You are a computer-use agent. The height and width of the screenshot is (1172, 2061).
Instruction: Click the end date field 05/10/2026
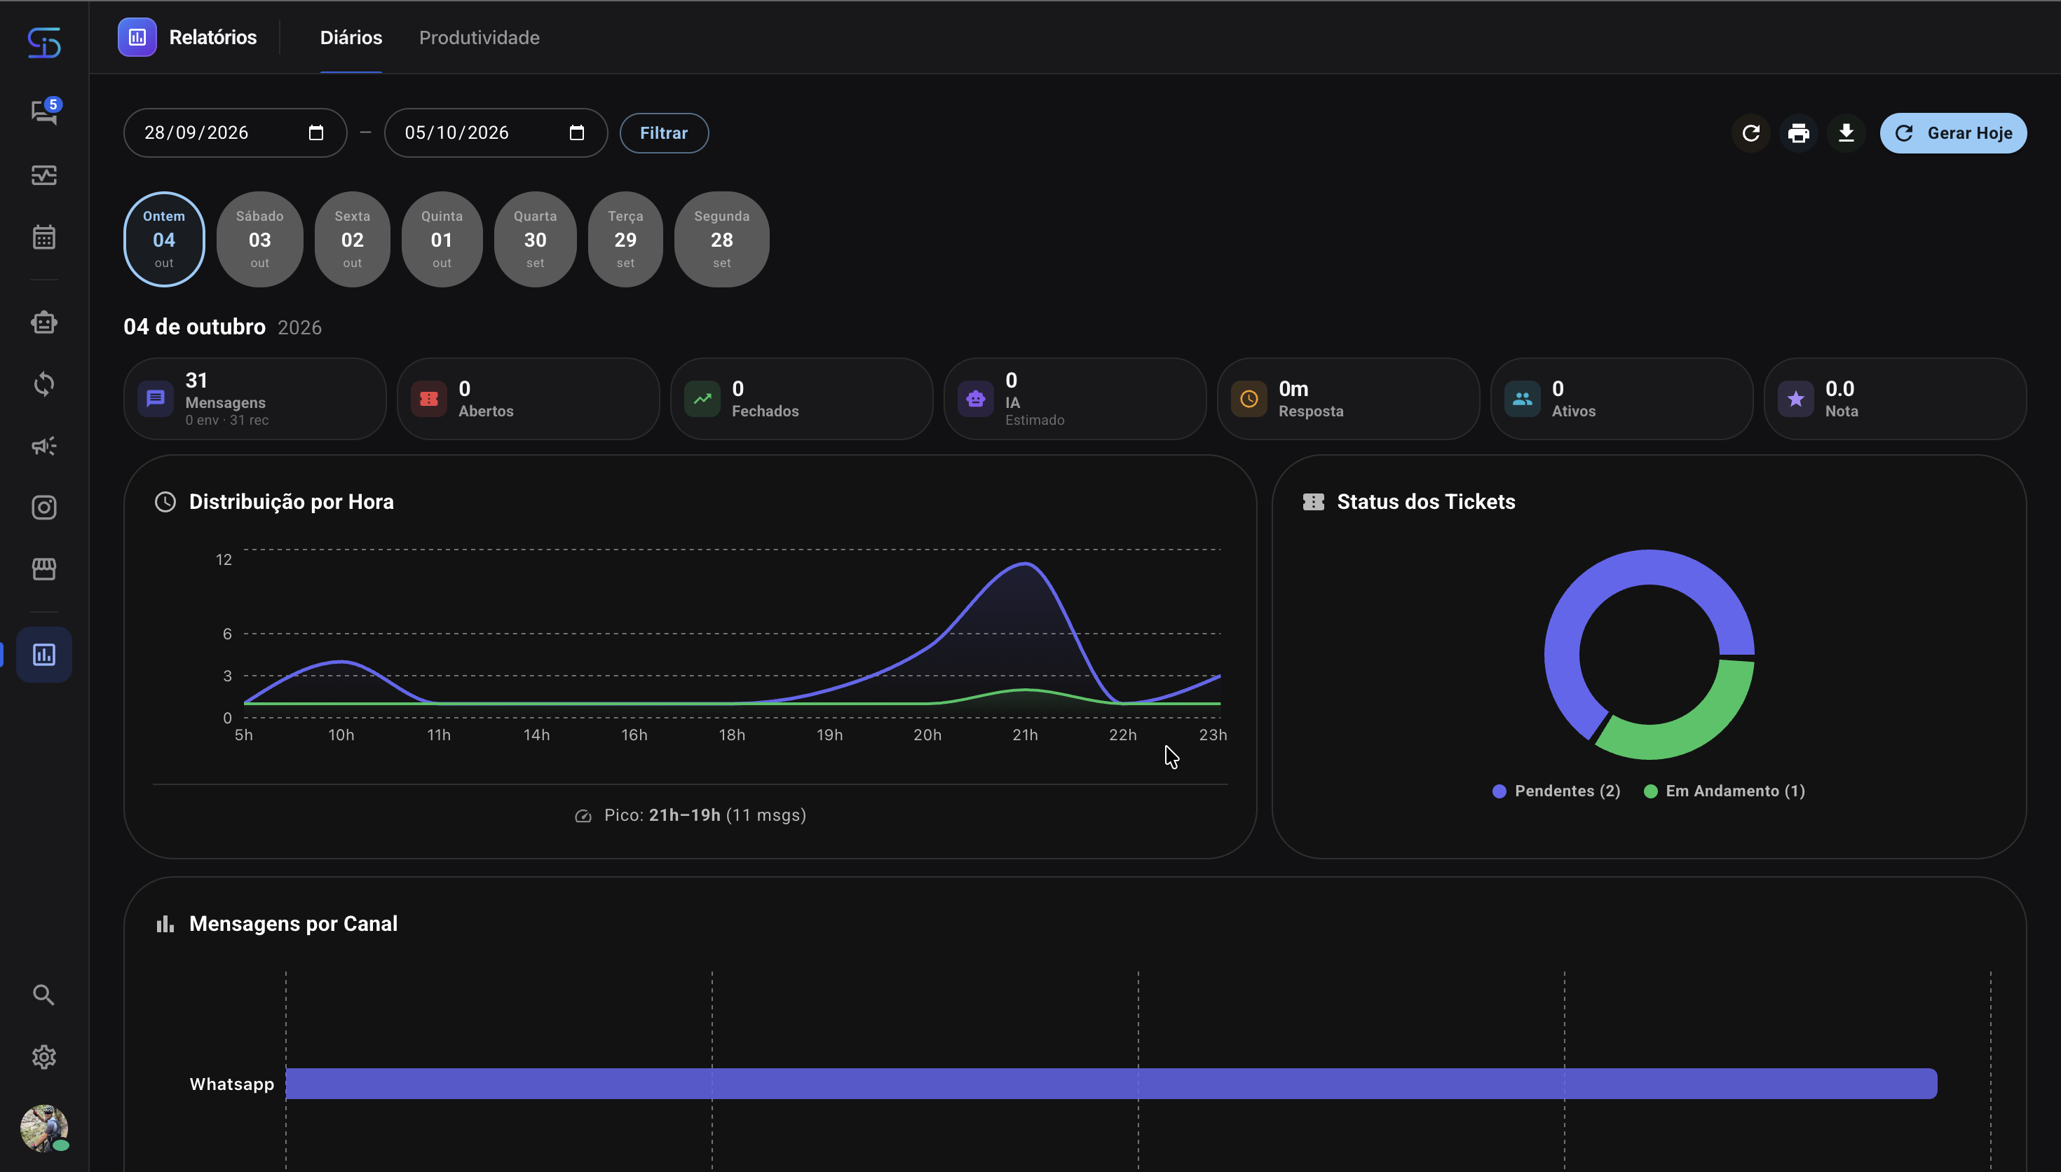click(x=496, y=132)
